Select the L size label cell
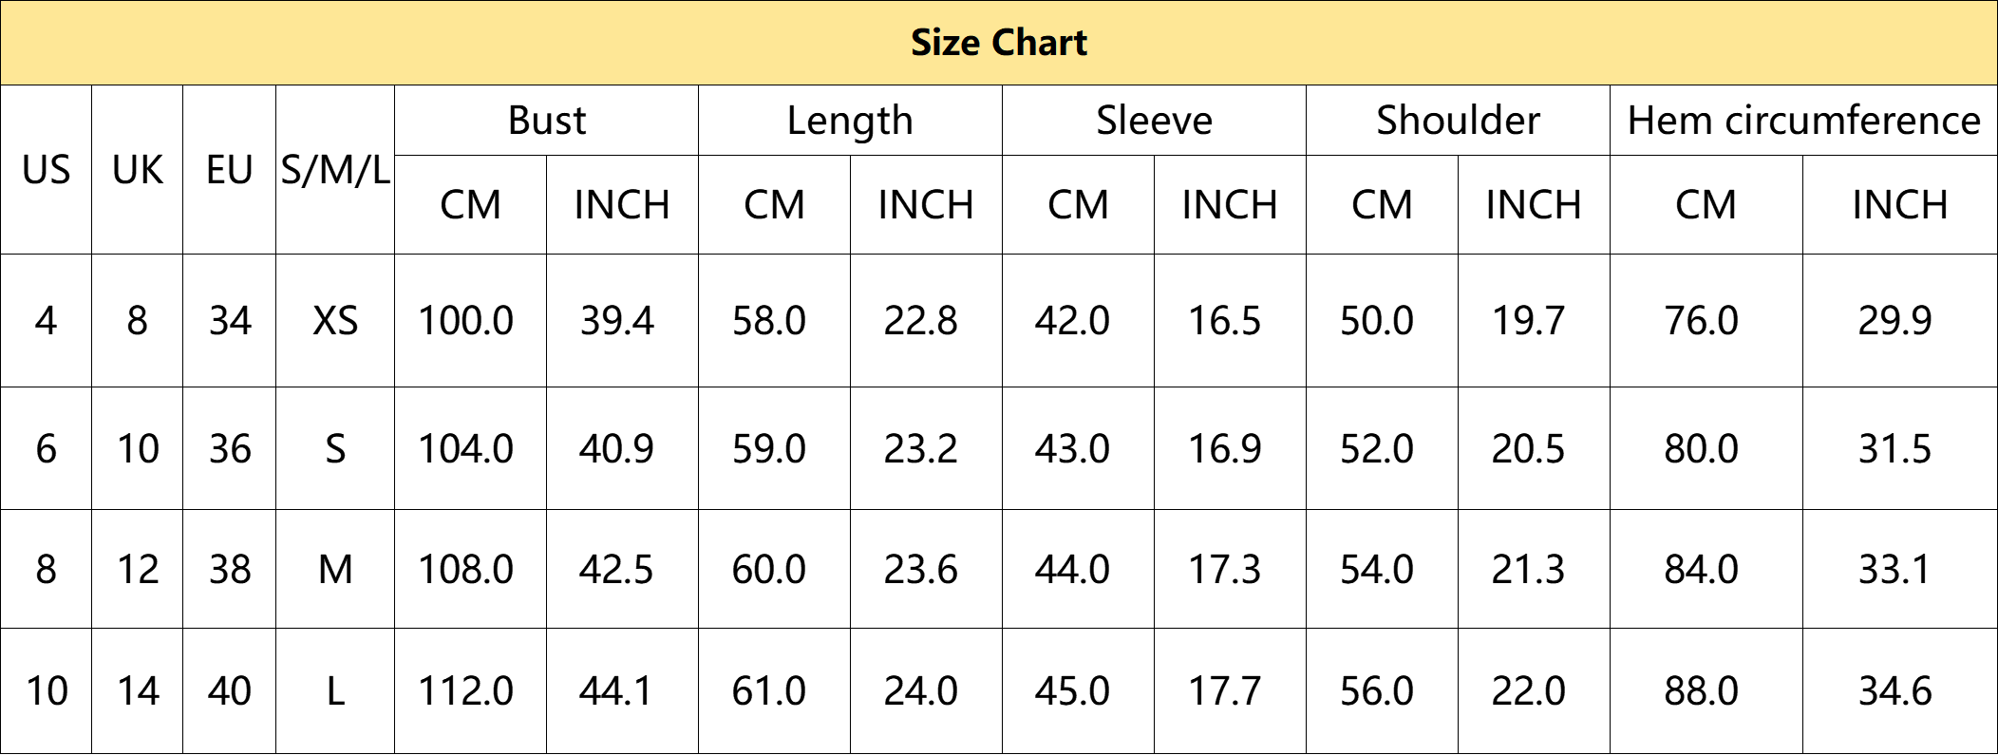 335,691
